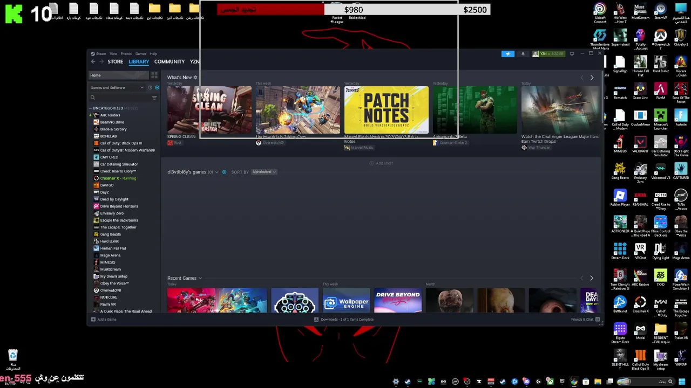The width and height of the screenshot is (691, 388).
Task: Go back with the Steam back arrow
Action: pyautogui.click(x=93, y=61)
